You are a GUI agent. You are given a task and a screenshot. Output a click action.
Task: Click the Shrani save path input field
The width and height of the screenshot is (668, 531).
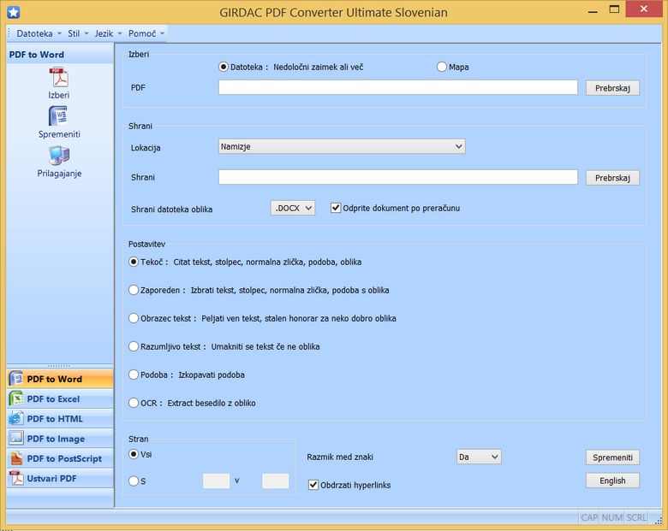point(398,177)
